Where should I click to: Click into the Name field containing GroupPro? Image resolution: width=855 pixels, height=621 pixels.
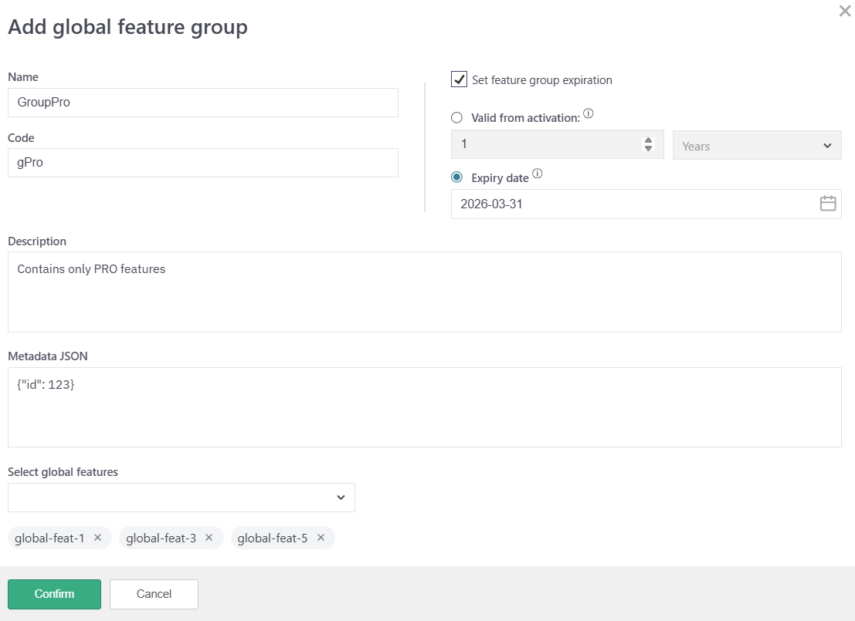click(202, 102)
